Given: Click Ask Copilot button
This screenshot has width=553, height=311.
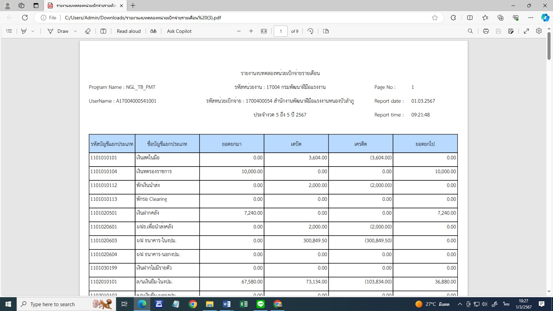Looking at the screenshot, I should coord(179,31).
